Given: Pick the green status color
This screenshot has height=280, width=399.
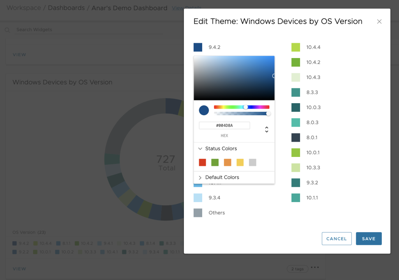Looking at the screenshot, I should coord(215,162).
